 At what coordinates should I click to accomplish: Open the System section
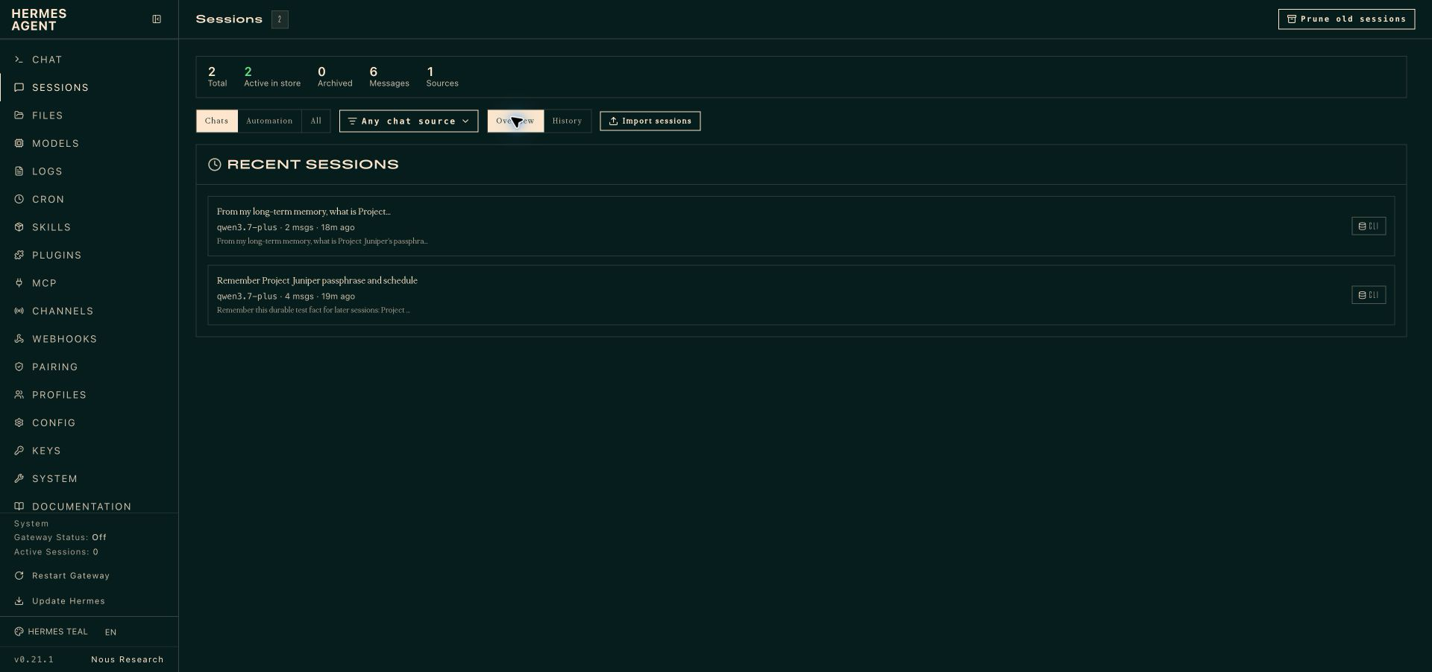[x=89, y=479]
